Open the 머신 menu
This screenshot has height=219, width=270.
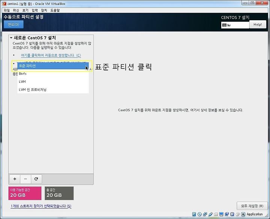pos(16,10)
